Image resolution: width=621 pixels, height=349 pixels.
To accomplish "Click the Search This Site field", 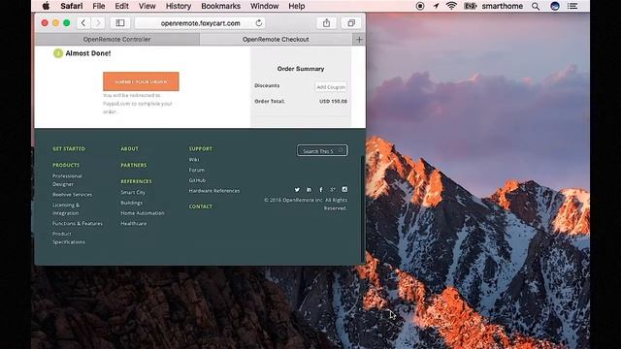I will (322, 151).
